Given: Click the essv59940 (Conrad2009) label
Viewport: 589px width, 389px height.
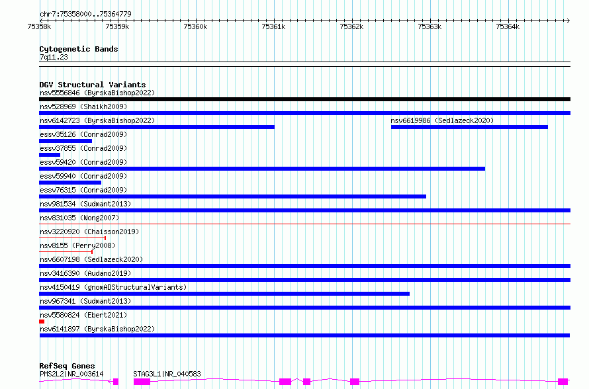Looking at the screenshot, I should coord(83,176).
